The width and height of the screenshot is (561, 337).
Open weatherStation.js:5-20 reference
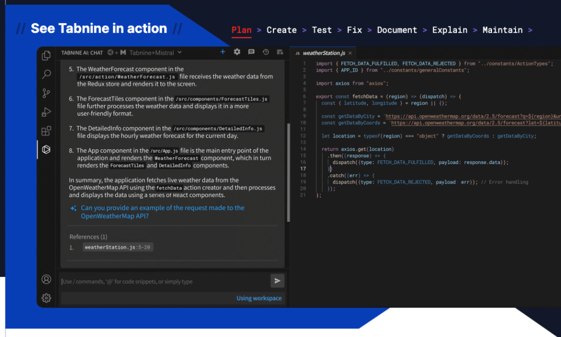pyautogui.click(x=118, y=247)
